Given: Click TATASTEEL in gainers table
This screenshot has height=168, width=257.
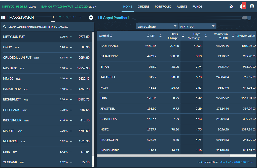Looking at the screenshot, I should pyautogui.click(x=108, y=77).
